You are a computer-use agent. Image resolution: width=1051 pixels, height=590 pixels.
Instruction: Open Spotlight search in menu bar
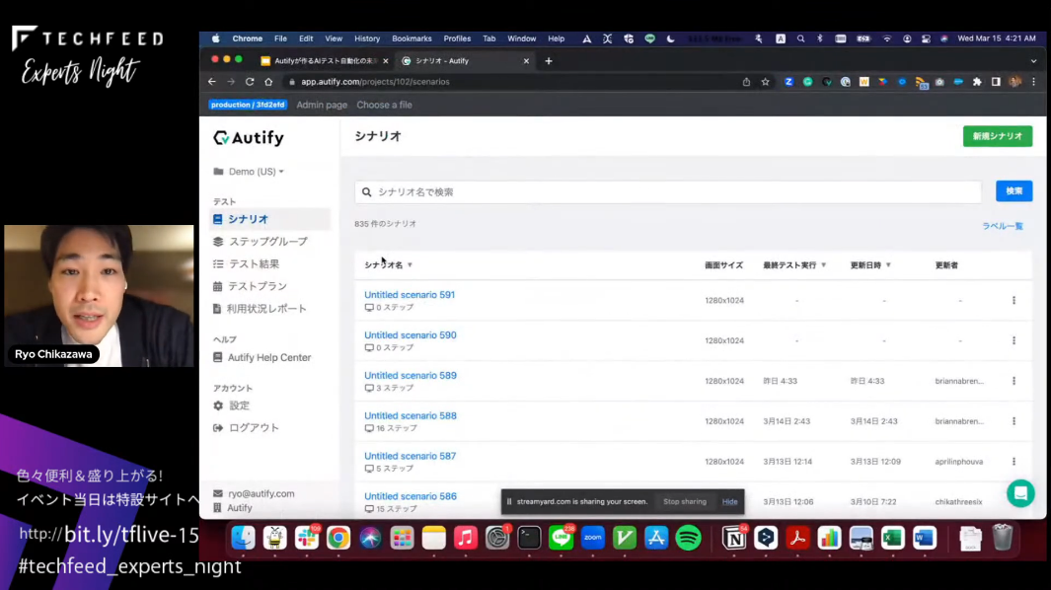800,38
